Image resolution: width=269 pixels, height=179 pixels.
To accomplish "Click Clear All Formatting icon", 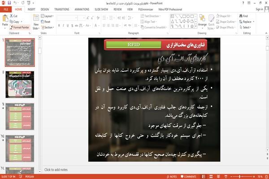I will (98, 18).
